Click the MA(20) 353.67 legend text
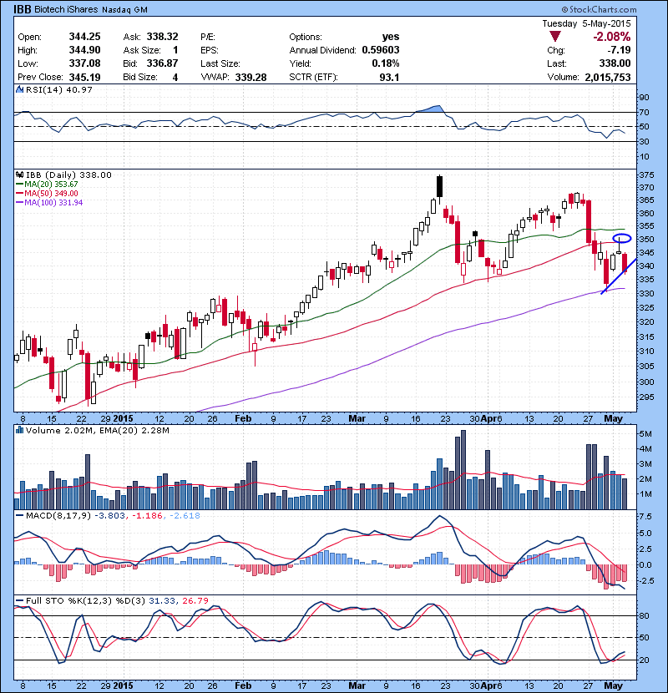This screenshot has width=668, height=693. pos(51,185)
